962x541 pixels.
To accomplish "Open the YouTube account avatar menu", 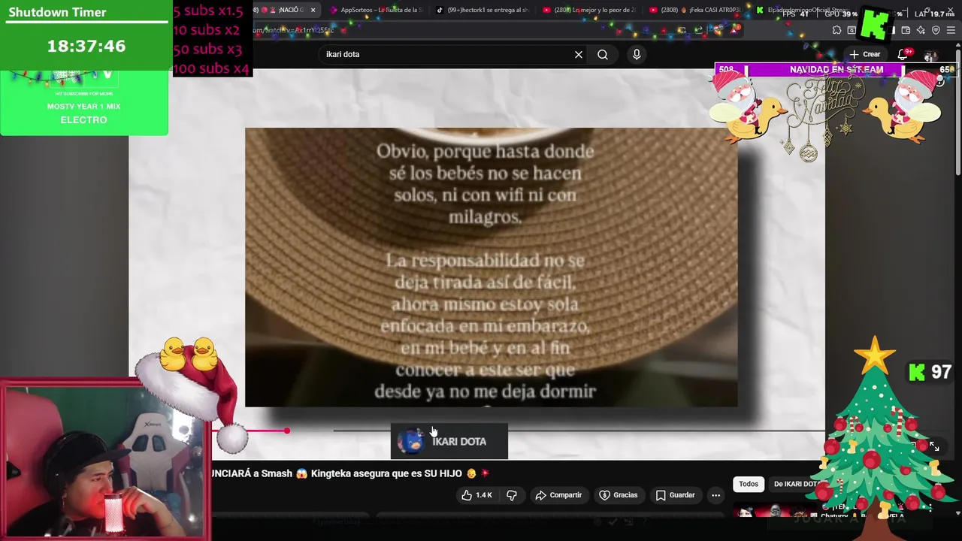I will point(930,56).
